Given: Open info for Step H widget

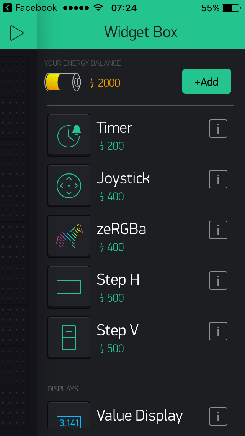Looking at the screenshot, I should 218,281.
